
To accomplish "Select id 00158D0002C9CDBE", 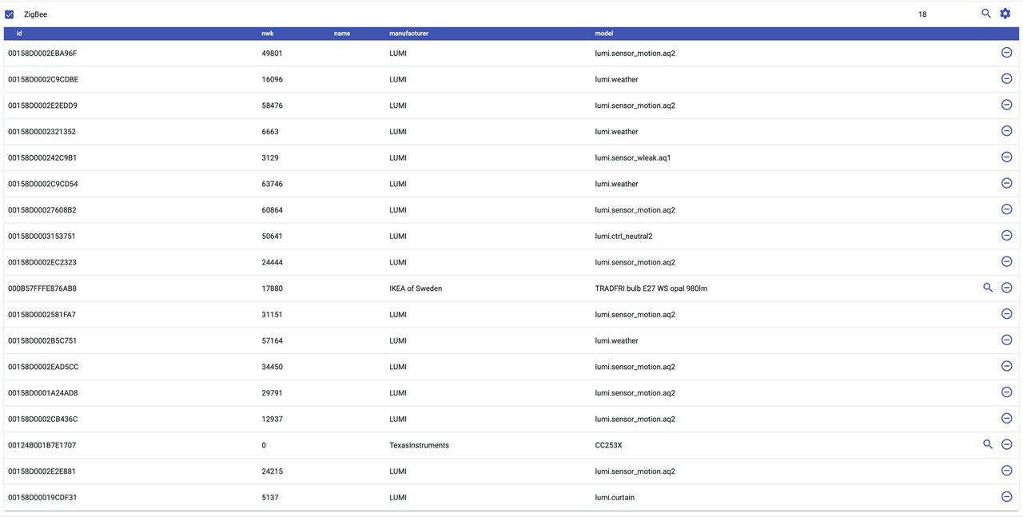I will 43,79.
